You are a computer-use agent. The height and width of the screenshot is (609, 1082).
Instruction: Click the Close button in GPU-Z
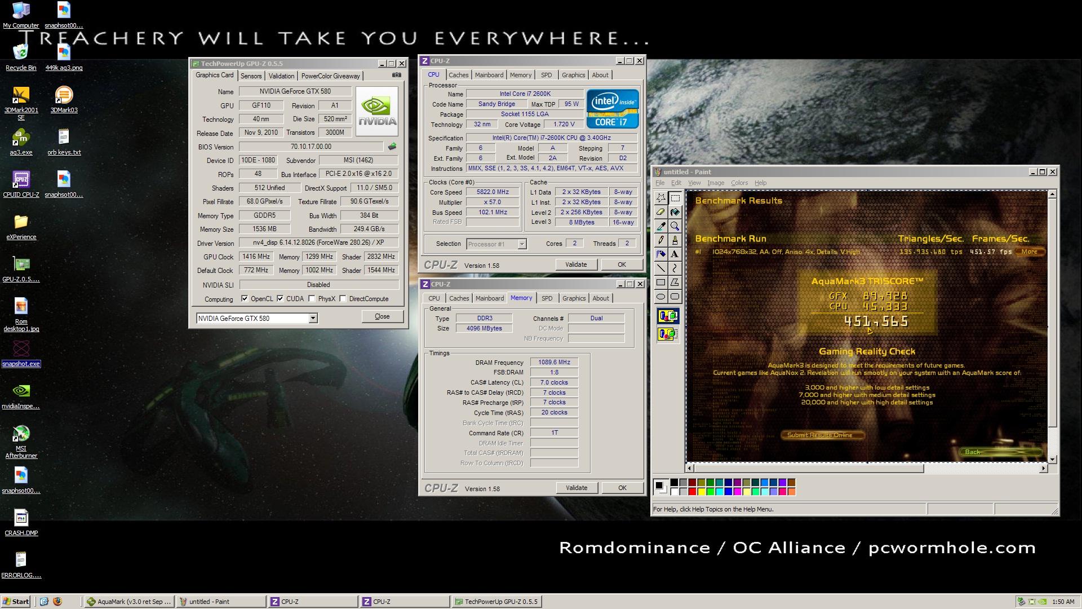382,316
